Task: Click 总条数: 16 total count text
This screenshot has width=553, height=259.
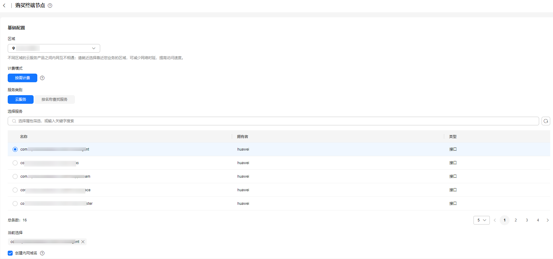Action: 17,220
